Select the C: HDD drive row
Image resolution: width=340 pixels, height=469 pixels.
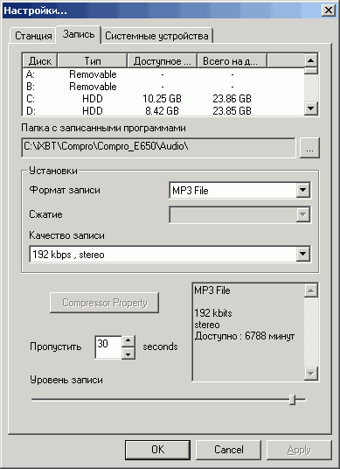pos(163,98)
